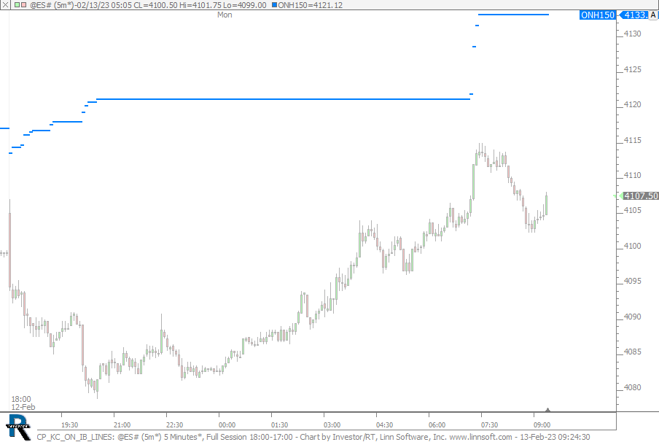Screen dimensions: 659x442
Task: Click the 'A' auto-scale button on price axis
Action: 653,15
